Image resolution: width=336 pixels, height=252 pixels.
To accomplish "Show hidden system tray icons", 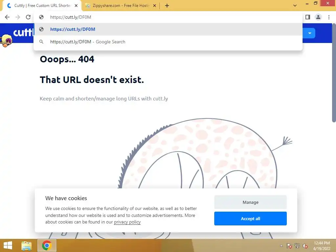I will tap(281, 246).
